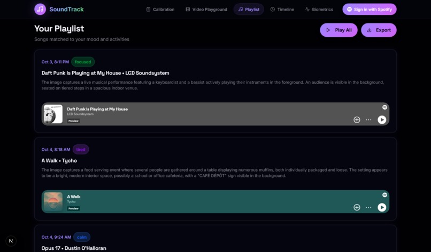The width and height of the screenshot is (431, 252).
Task: Open the Next.js dev tools indicator
Action: coord(11,241)
